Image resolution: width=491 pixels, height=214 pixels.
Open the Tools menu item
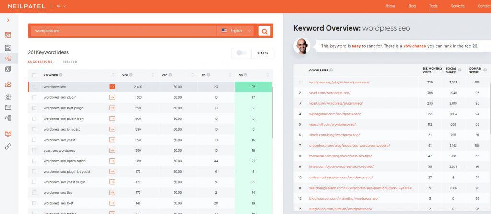point(433,6)
